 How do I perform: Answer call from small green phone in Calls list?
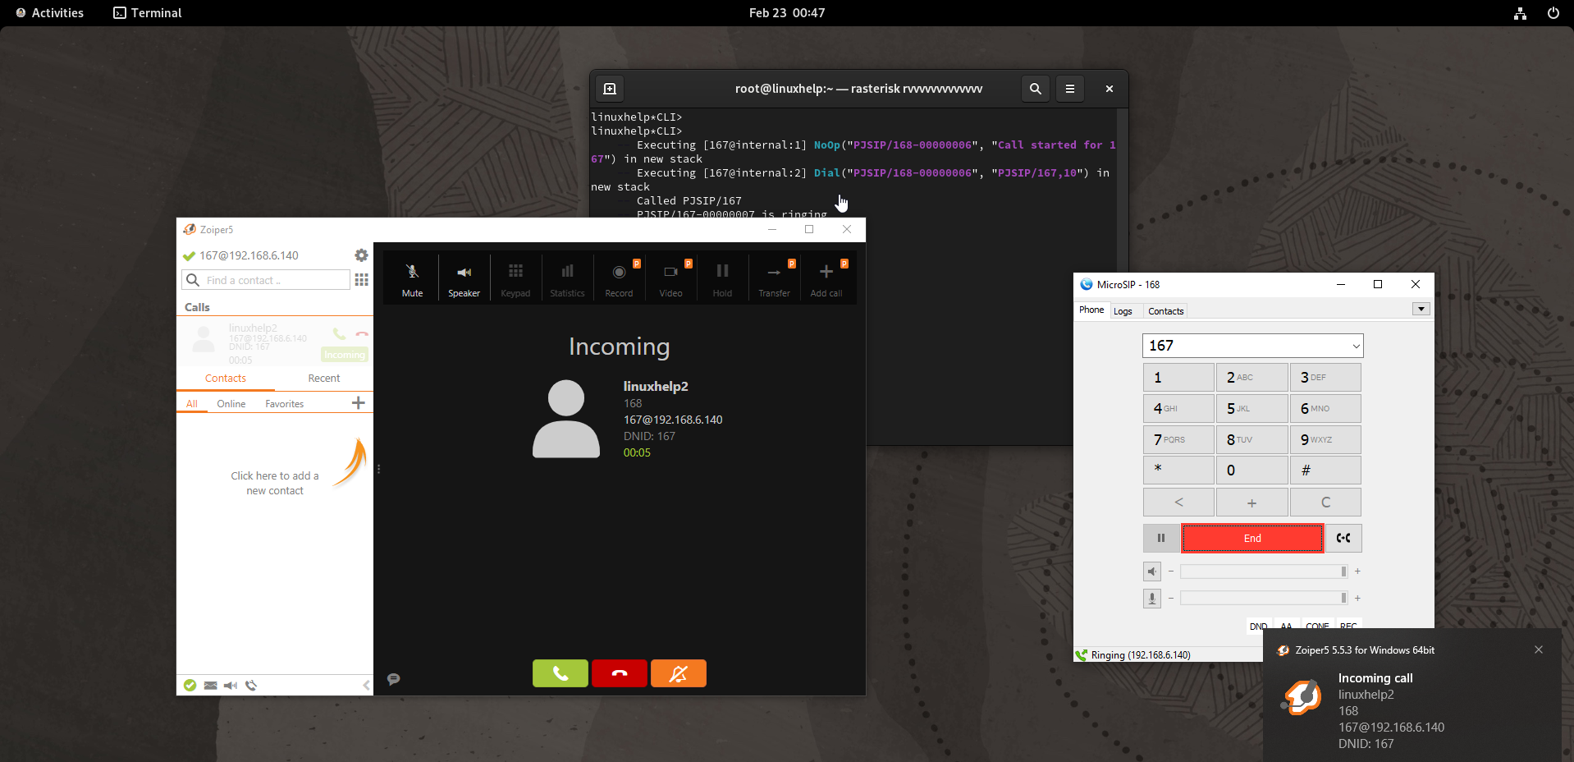click(339, 333)
